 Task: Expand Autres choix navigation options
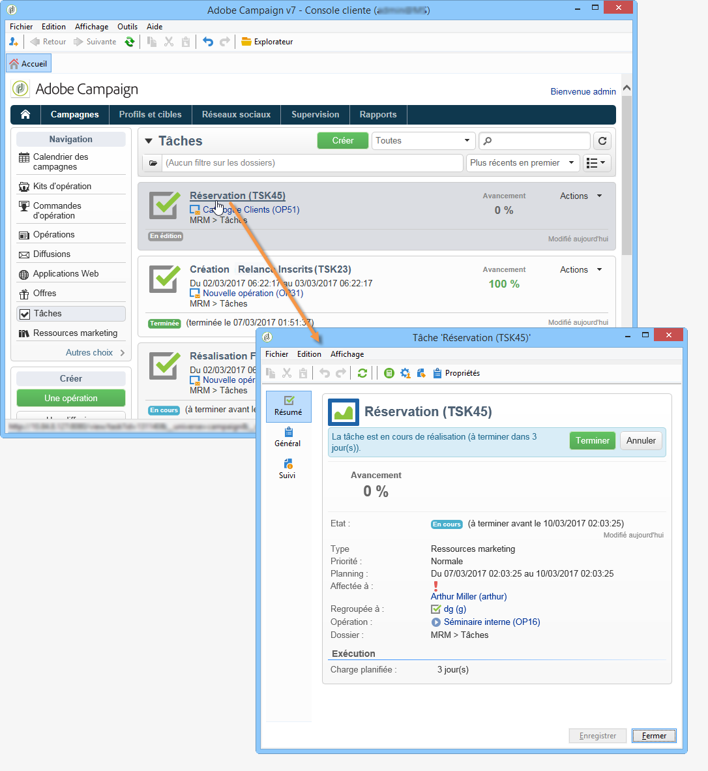95,352
